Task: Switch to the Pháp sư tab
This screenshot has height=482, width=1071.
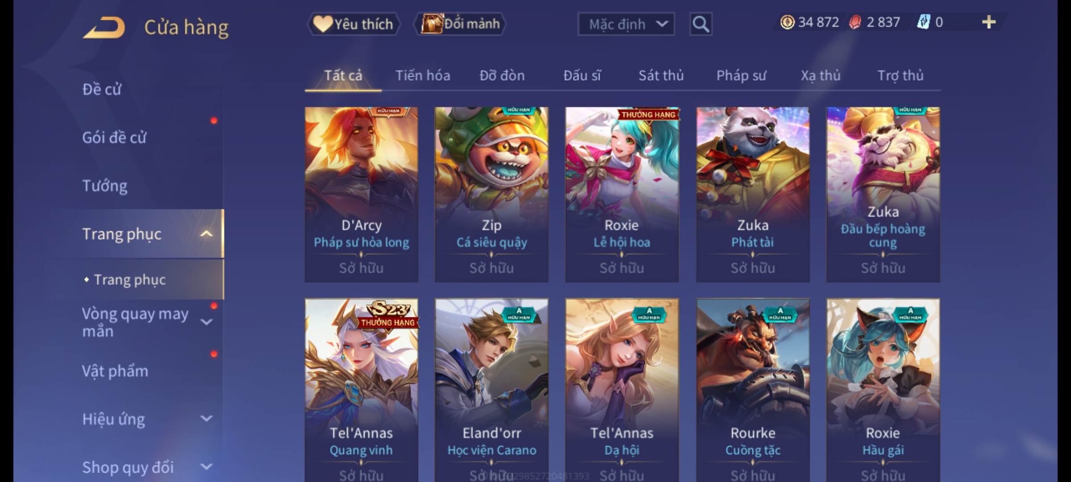Action: click(741, 75)
